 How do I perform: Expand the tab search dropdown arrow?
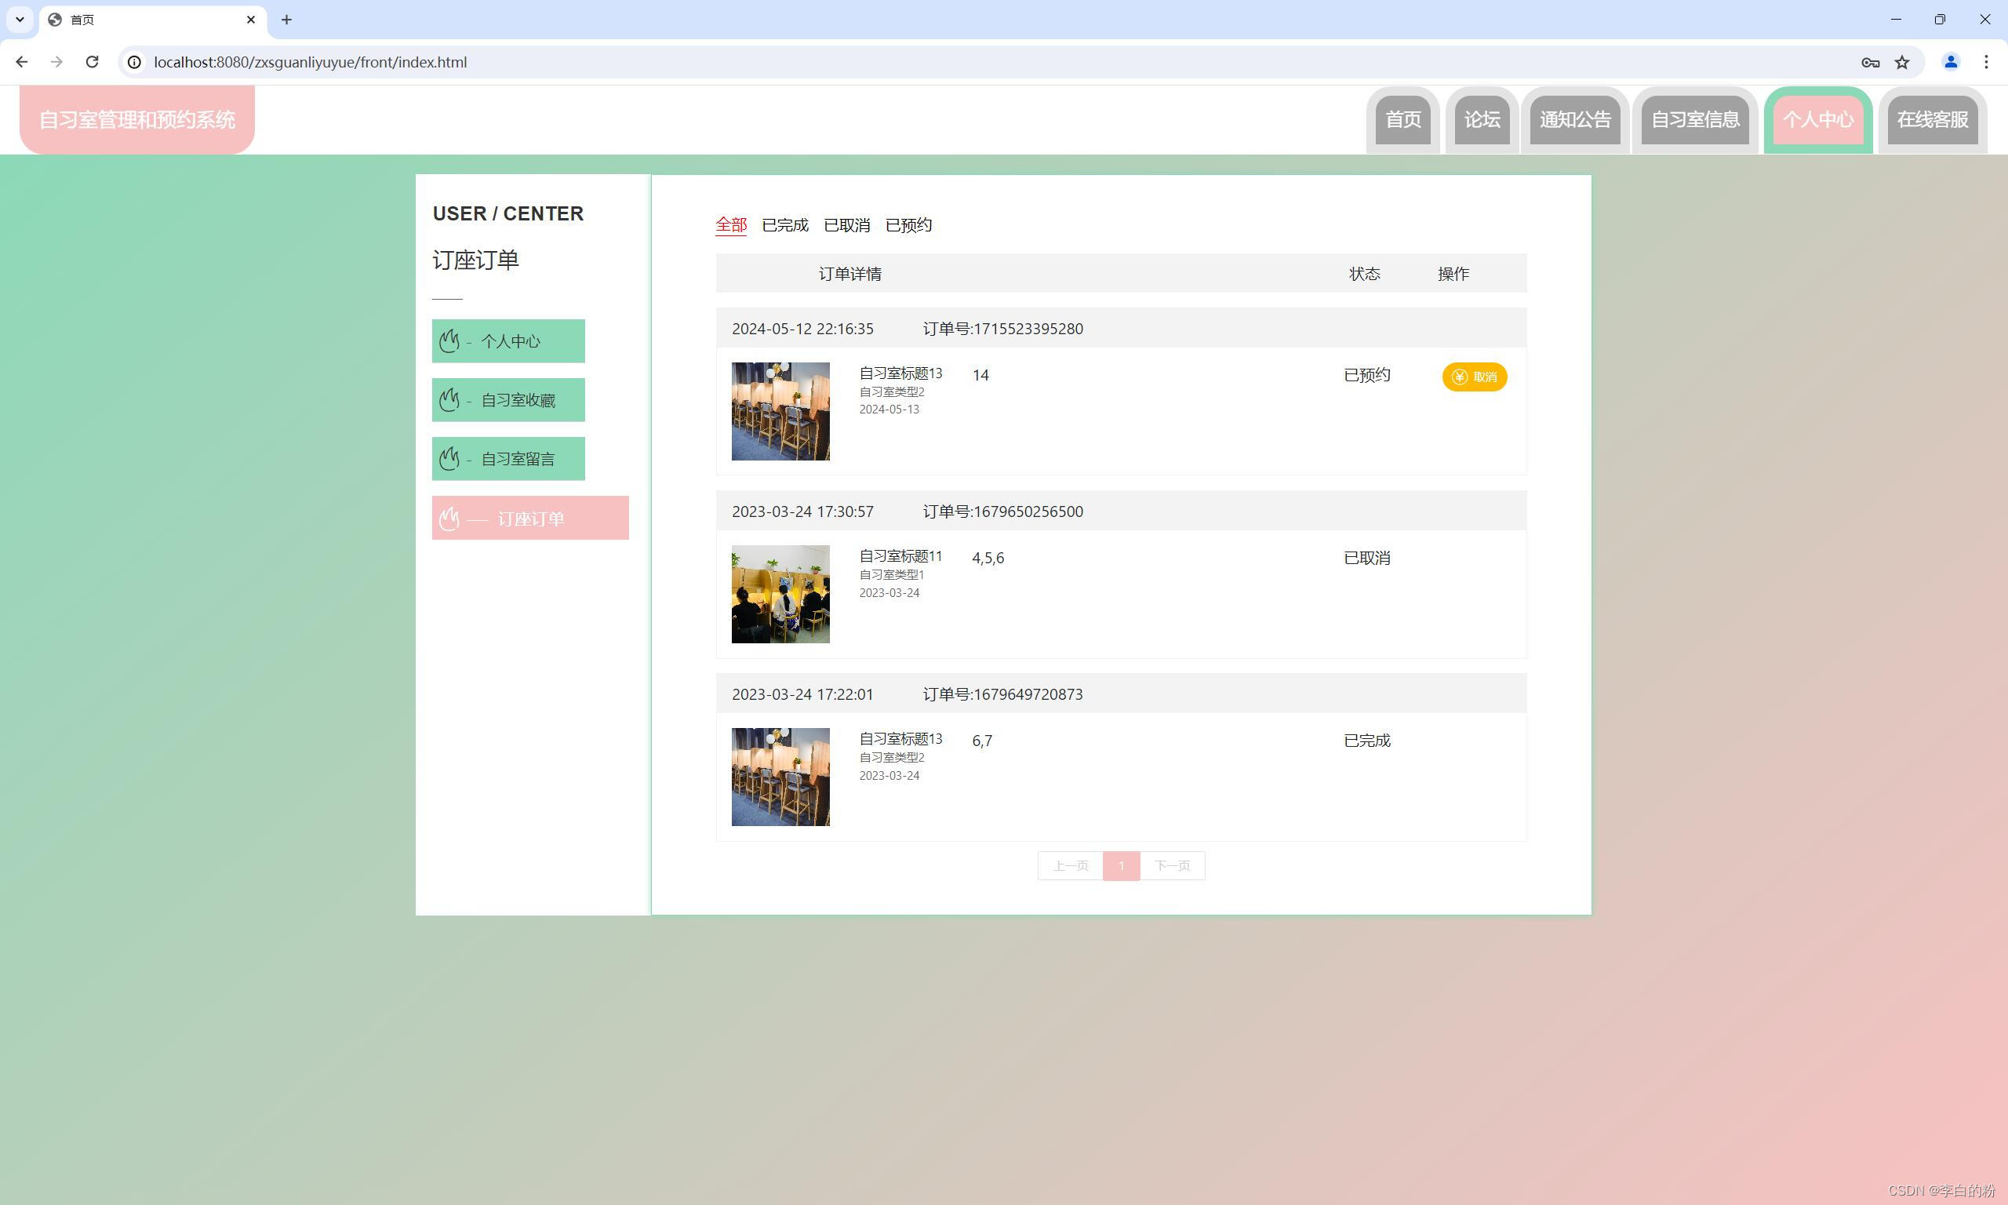(x=20, y=20)
